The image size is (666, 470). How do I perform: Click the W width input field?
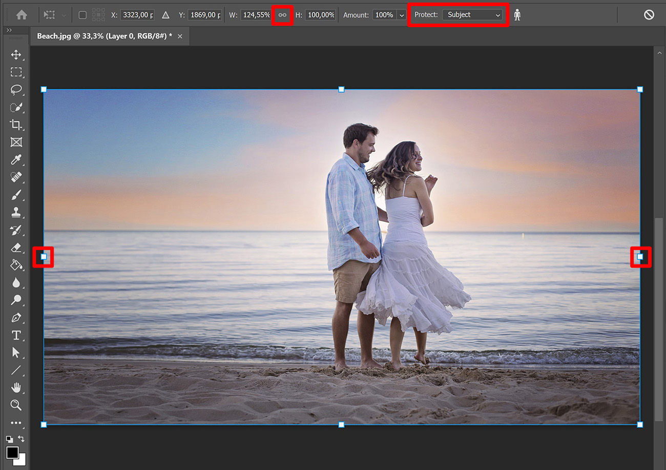coord(256,15)
